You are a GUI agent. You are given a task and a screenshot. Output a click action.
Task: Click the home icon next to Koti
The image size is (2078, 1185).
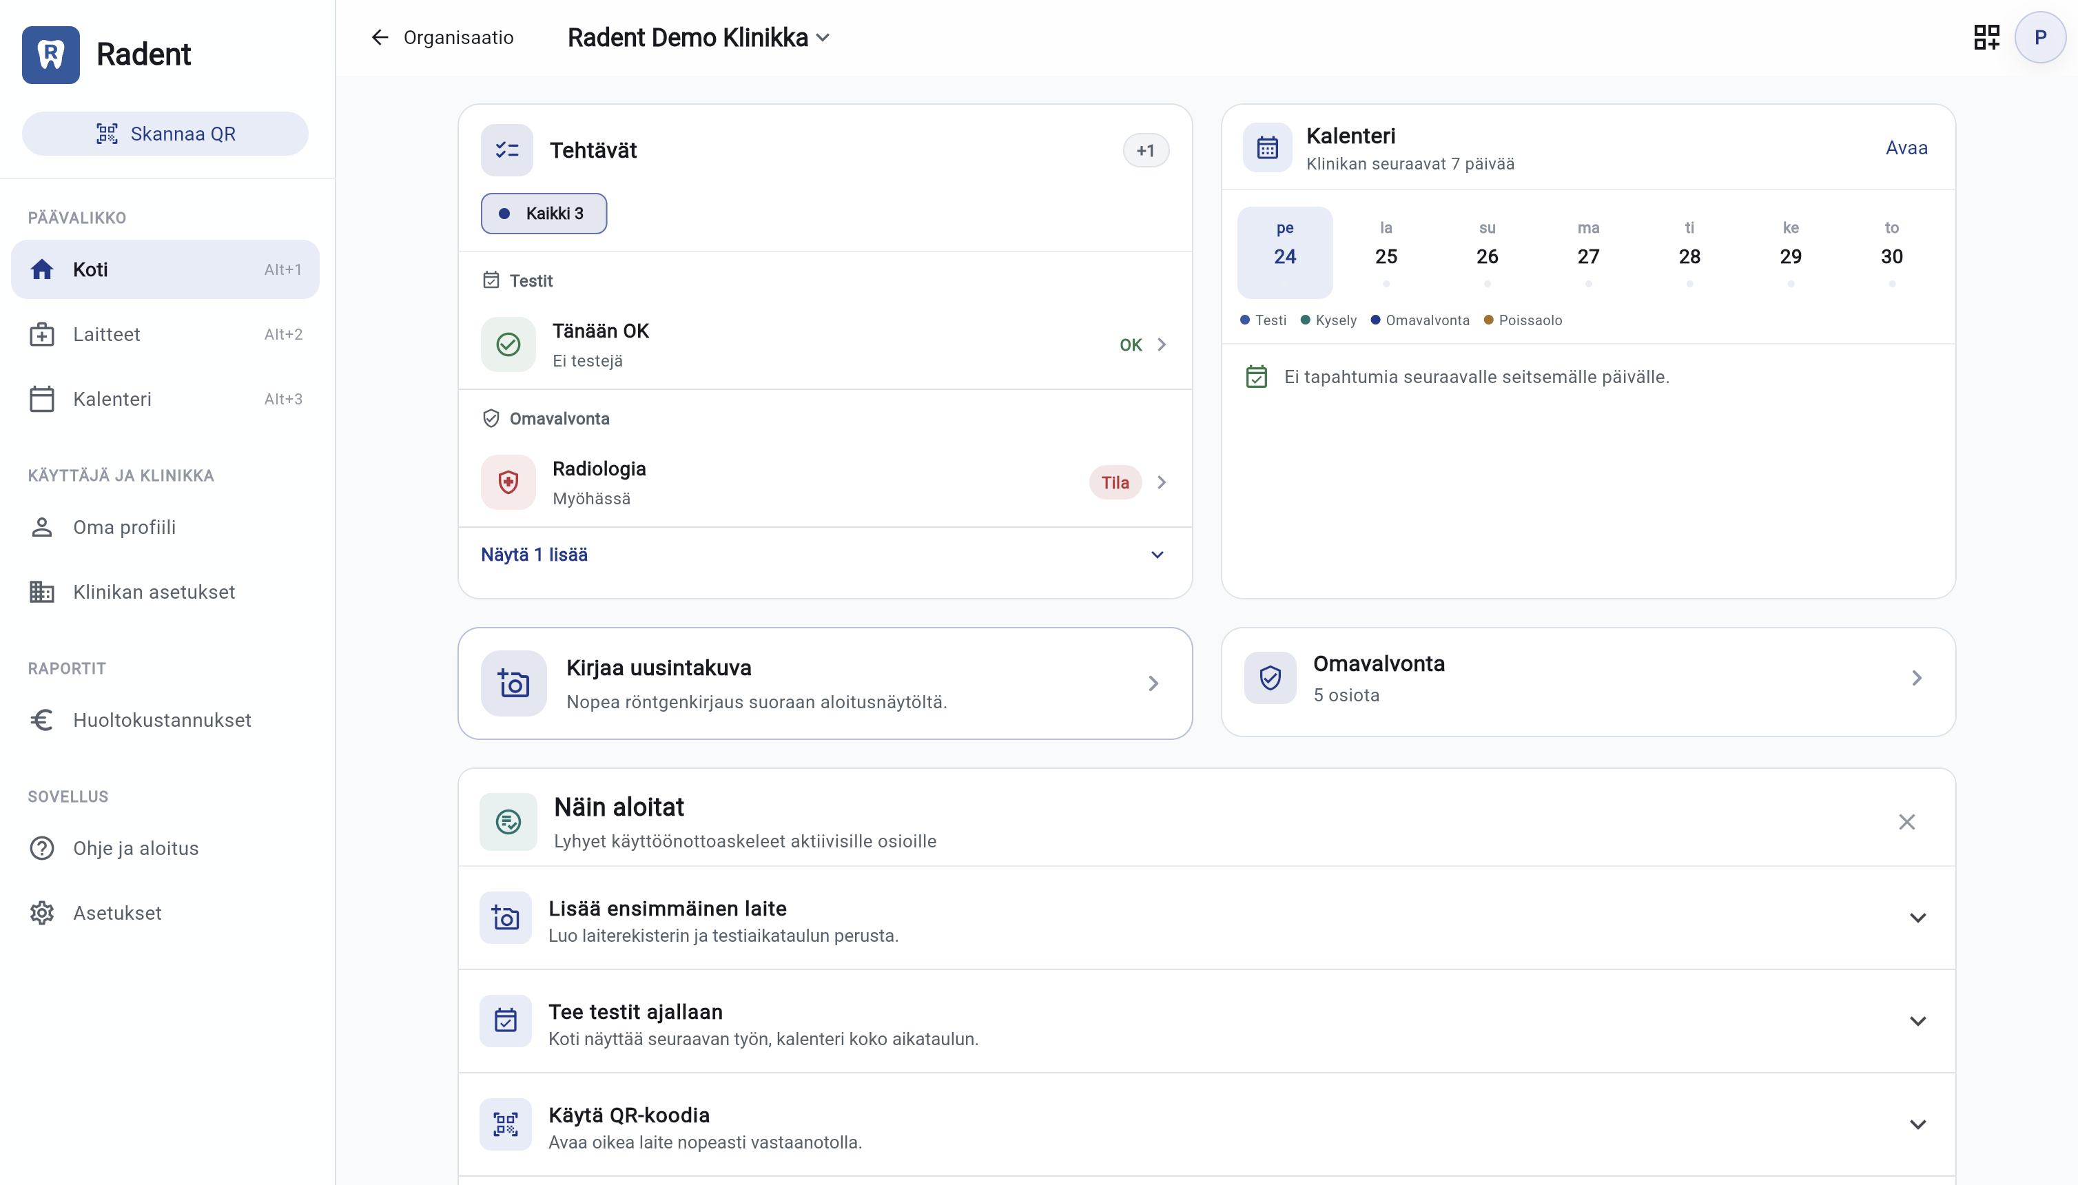[41, 269]
